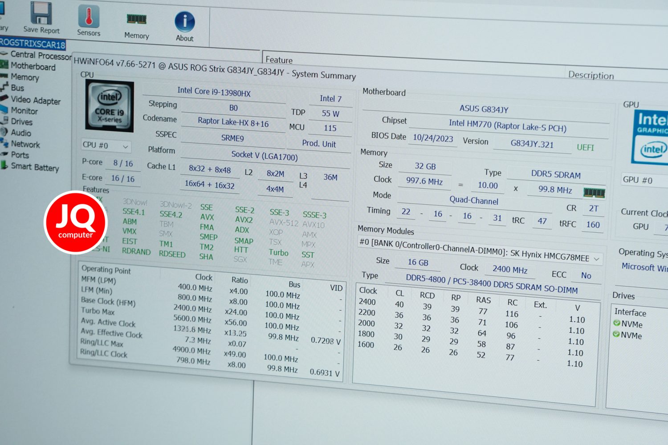Open the Sensors thermometer icon
668x445 pixels.
89,16
